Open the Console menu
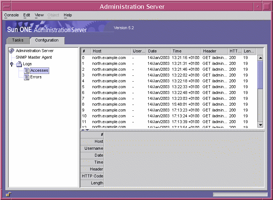The height and width of the screenshot is (200, 273). 11,15
